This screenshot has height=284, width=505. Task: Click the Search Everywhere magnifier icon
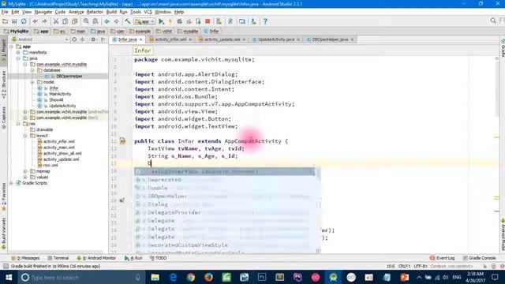point(493,21)
